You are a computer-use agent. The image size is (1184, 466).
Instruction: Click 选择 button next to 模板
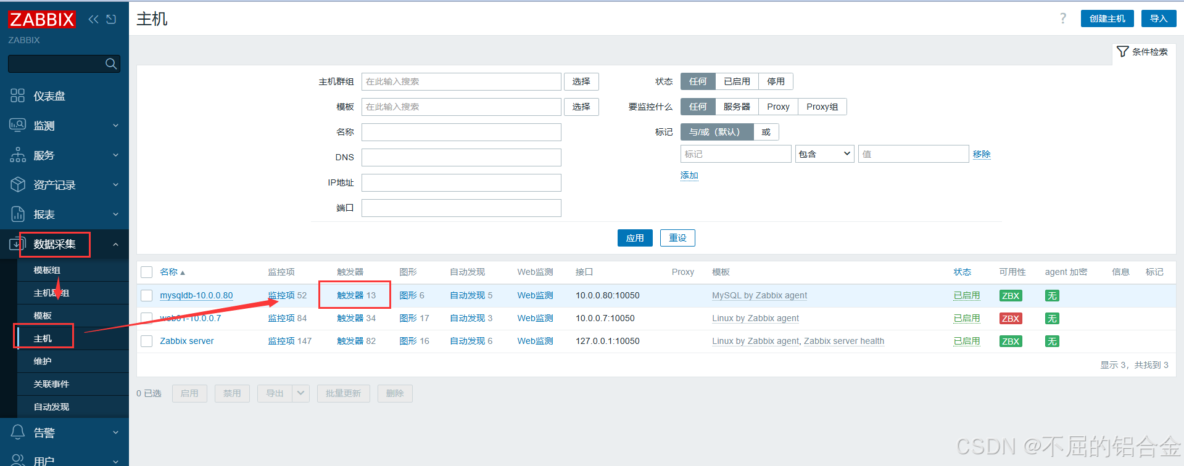pyautogui.click(x=581, y=107)
